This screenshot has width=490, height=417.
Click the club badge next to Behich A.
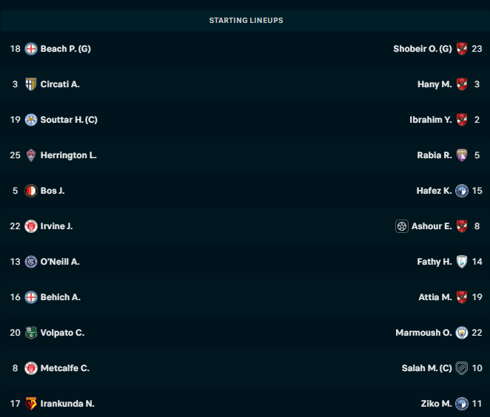(31, 297)
